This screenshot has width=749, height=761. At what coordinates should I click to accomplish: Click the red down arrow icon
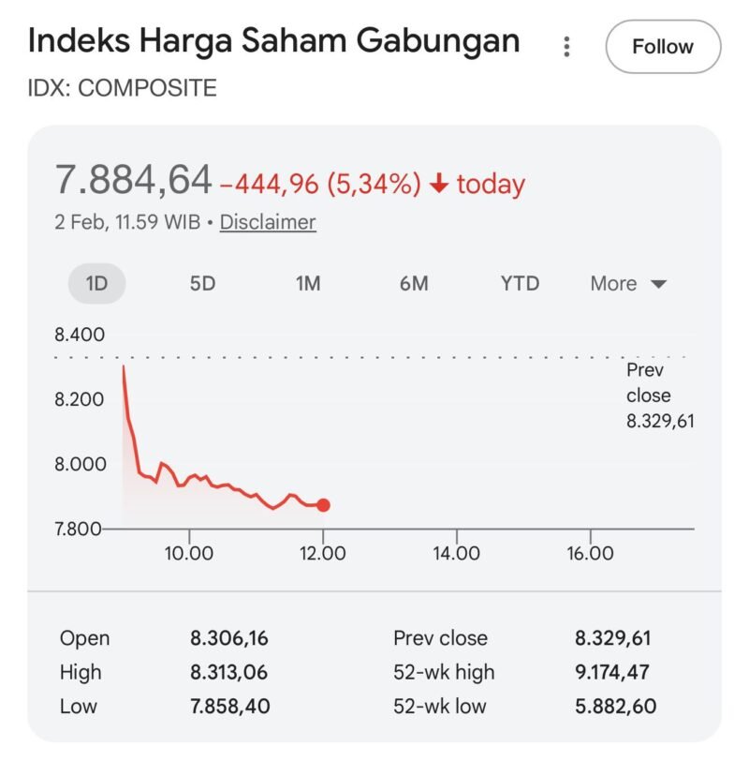tap(439, 185)
